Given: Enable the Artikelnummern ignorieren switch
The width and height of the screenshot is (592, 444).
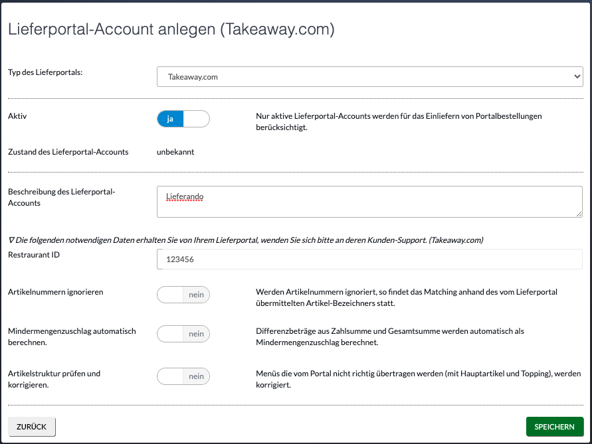Looking at the screenshot, I should click(183, 295).
